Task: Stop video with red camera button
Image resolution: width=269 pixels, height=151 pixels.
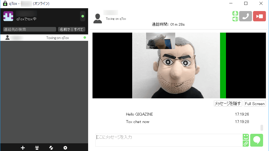Action: point(259,16)
